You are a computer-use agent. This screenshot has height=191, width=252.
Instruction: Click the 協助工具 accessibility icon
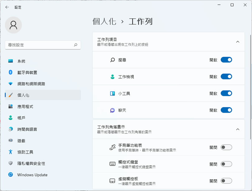tap(11, 152)
